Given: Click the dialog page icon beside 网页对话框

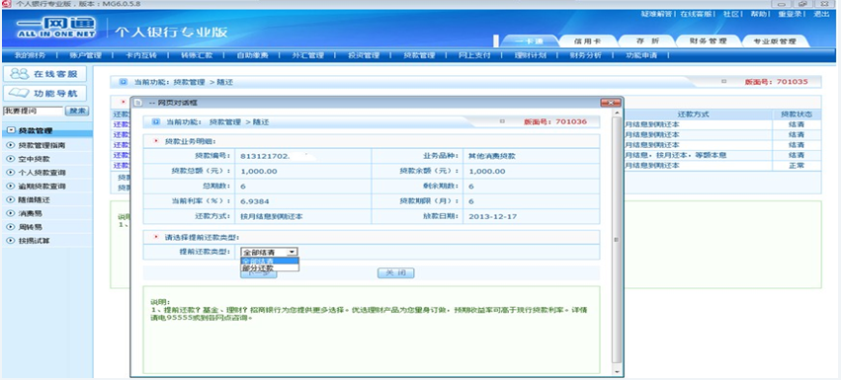Looking at the screenshot, I should click(x=136, y=102).
